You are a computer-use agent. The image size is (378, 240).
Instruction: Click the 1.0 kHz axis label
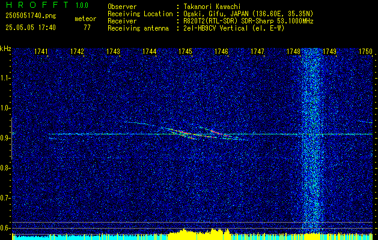(5, 108)
